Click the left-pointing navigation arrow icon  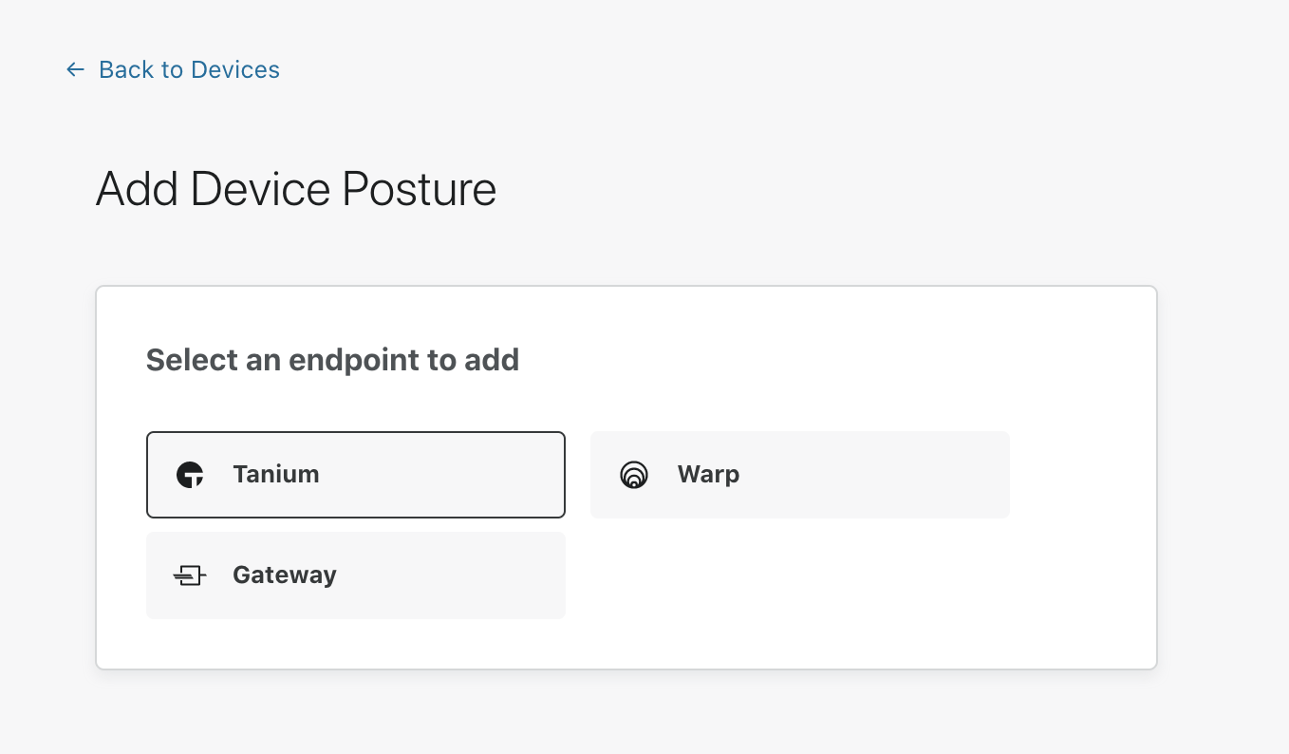pos(75,69)
